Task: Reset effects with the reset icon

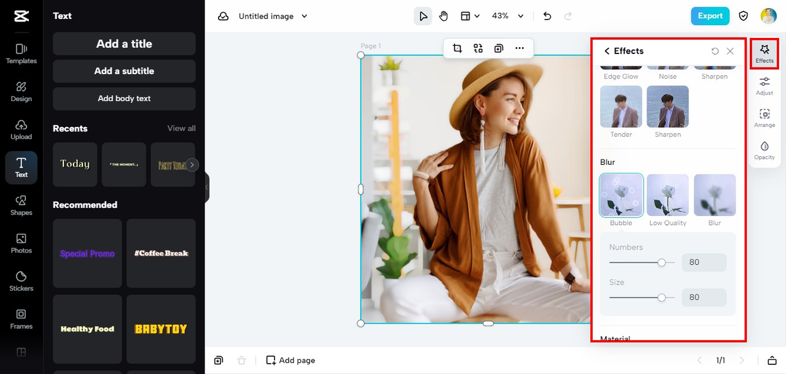Action: 715,52
